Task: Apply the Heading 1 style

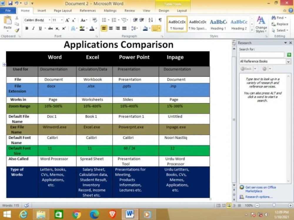Action: click(218, 24)
